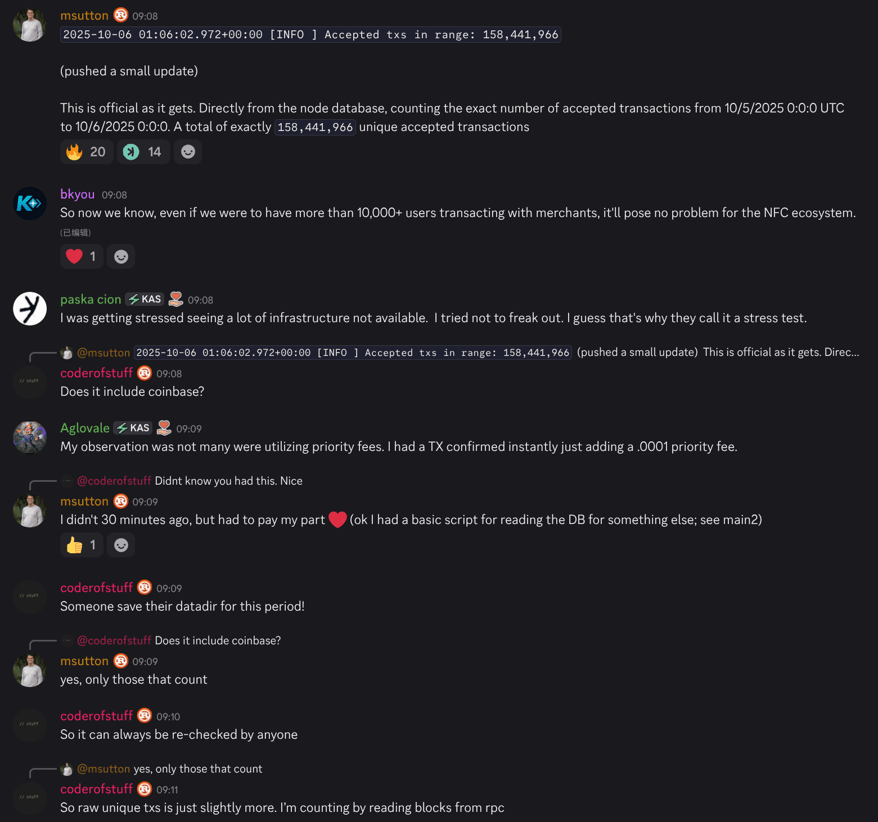This screenshot has height=822, width=878.
Task: Toggle the thumbs up reaction on msutton's message
Action: [81, 545]
